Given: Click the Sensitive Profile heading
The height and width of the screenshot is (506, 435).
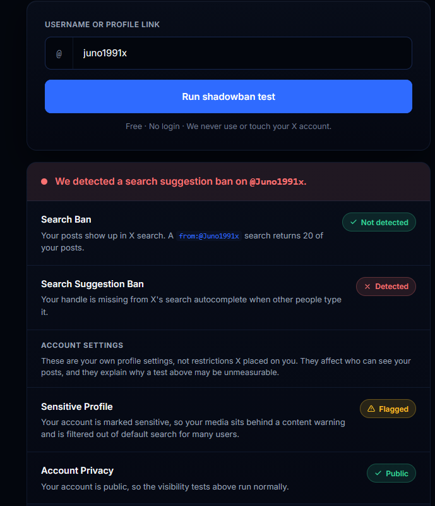Looking at the screenshot, I should [76, 407].
